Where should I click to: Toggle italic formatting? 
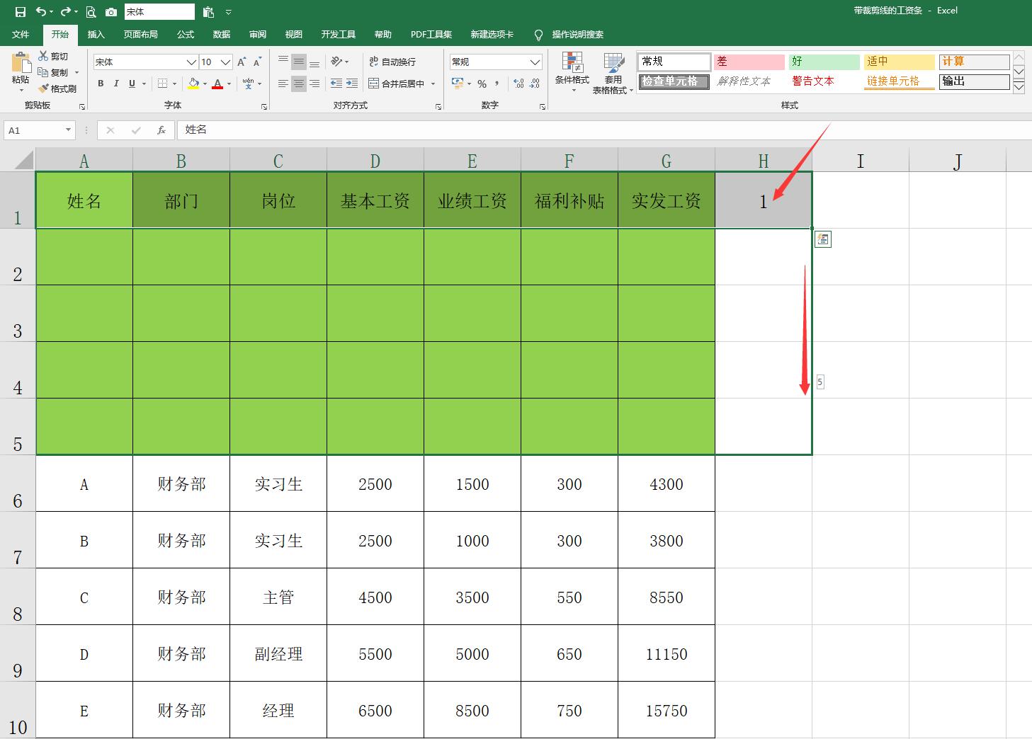click(115, 84)
